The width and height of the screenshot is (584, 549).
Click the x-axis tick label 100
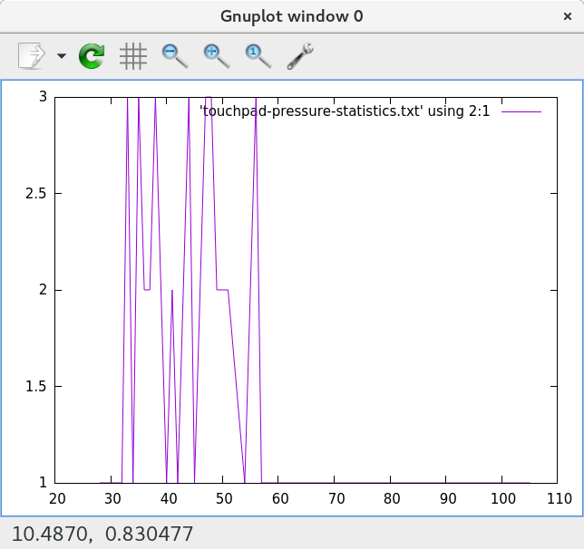tap(501, 498)
